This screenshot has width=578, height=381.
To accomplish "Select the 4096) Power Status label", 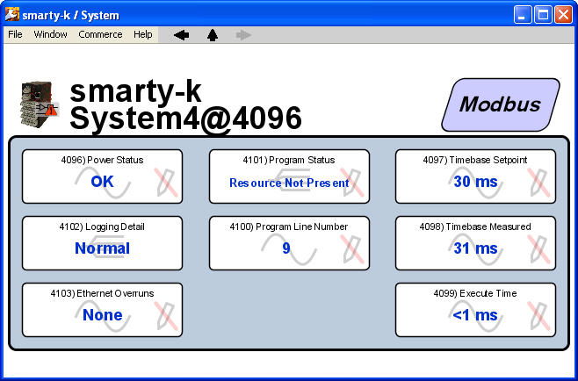I will click(102, 160).
